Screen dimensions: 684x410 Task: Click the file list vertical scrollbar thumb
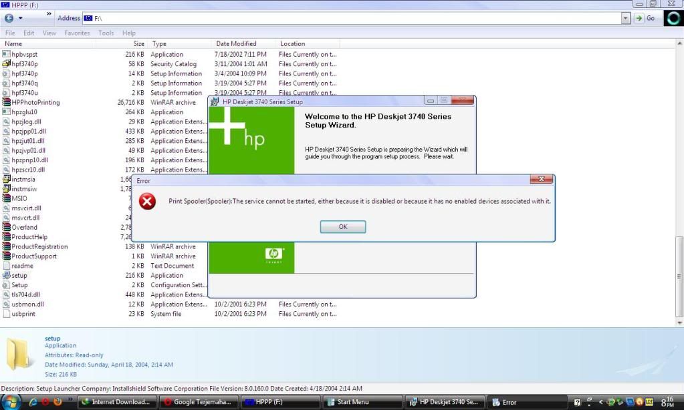[x=679, y=276]
